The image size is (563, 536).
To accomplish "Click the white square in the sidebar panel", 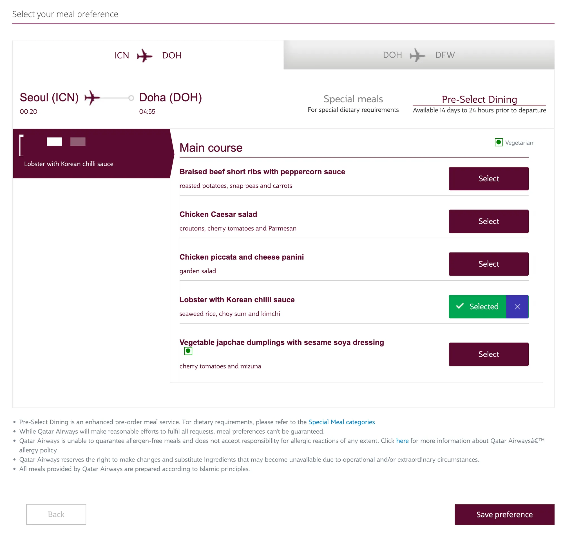I will click(x=55, y=142).
